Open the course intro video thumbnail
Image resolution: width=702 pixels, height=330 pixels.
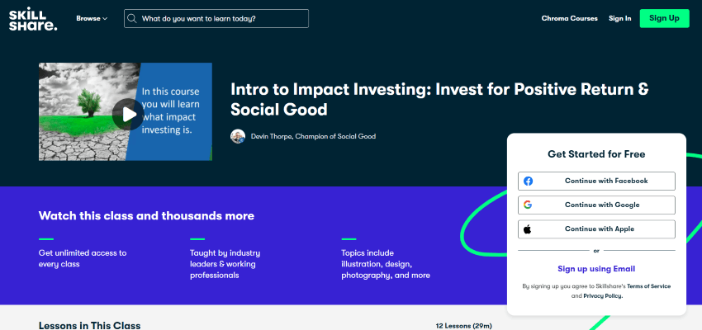coord(126,111)
